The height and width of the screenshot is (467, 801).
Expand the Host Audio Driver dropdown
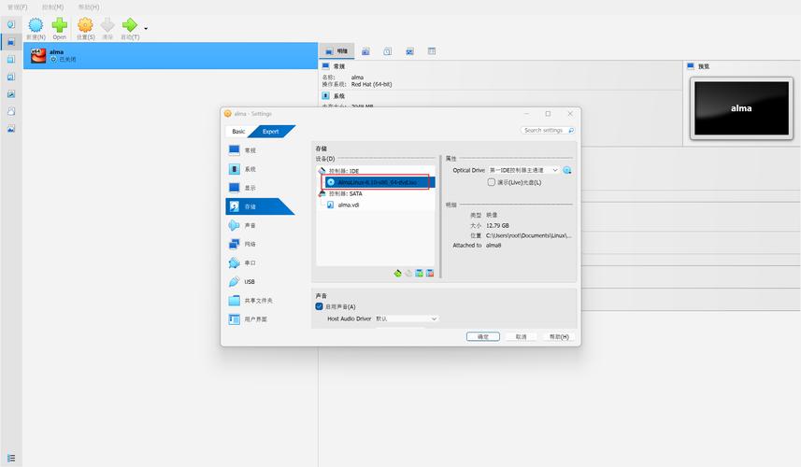click(x=407, y=318)
